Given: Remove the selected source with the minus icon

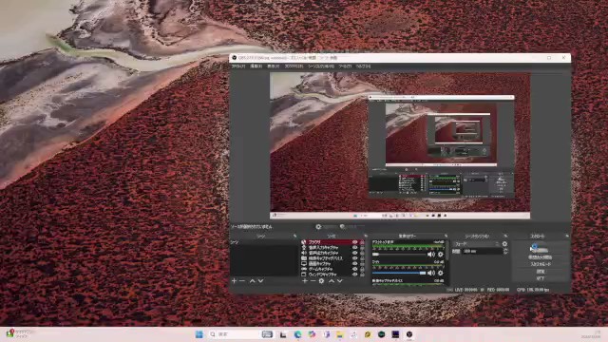Looking at the screenshot, I should point(313,281).
